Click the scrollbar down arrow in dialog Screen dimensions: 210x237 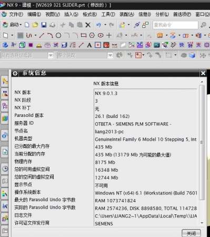point(202,223)
